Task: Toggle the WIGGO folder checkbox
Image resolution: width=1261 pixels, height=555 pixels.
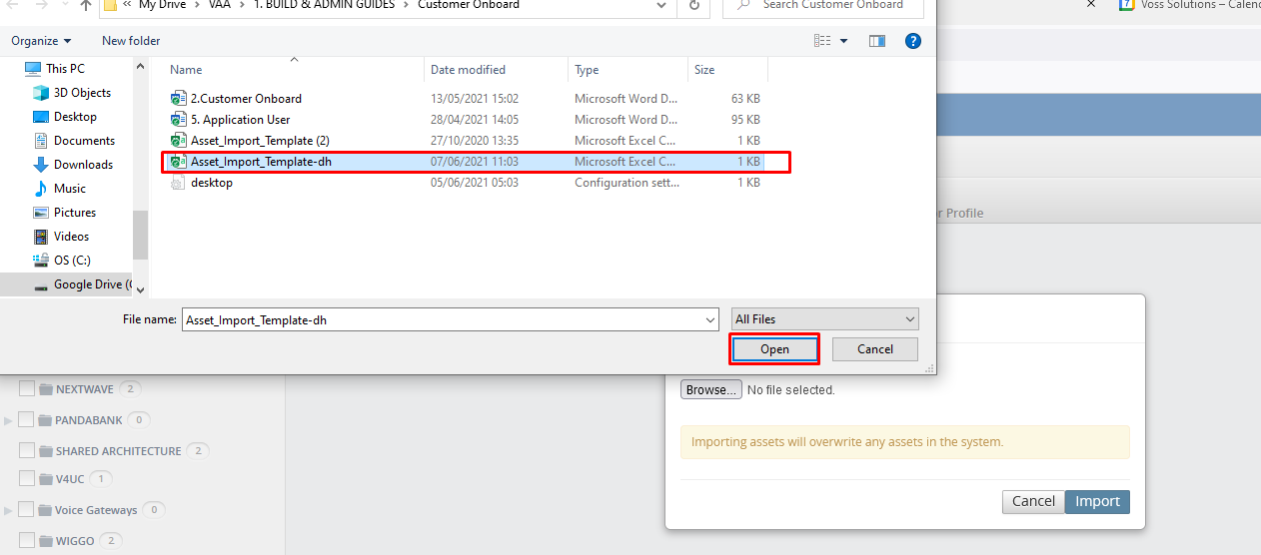Action: (27, 540)
